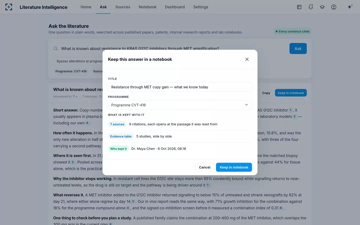Open citation 4 after including our own
Viewport: 360px width, 225px height.
pos(87,123)
